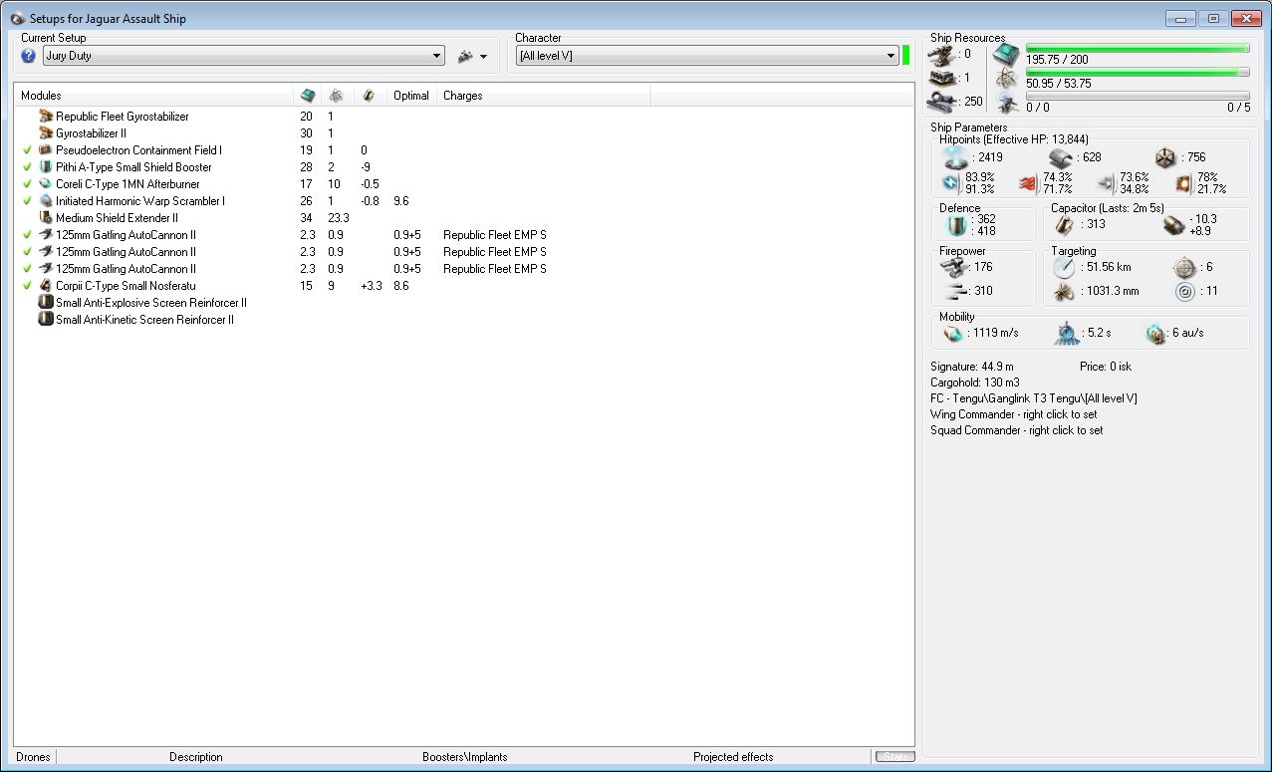Toggle the Pseudoelectron Containment Field I active checkmark
The image size is (1272, 772).
27,150
